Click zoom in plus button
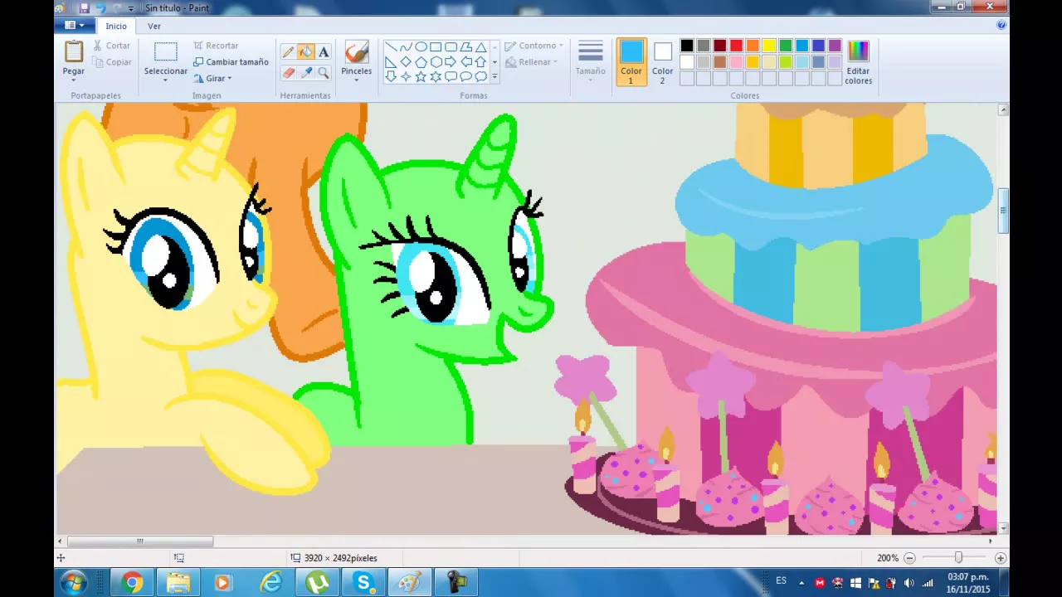This screenshot has width=1062, height=597. pos(1001,558)
